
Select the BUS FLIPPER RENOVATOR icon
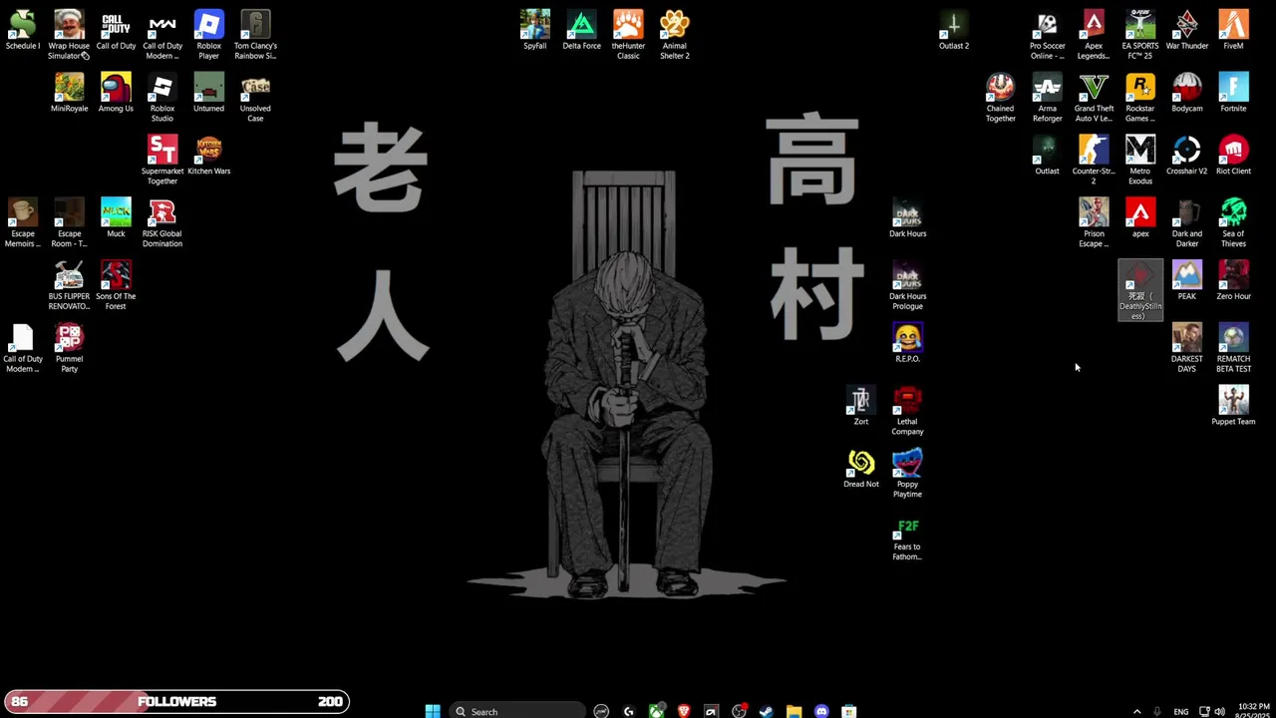(x=69, y=286)
